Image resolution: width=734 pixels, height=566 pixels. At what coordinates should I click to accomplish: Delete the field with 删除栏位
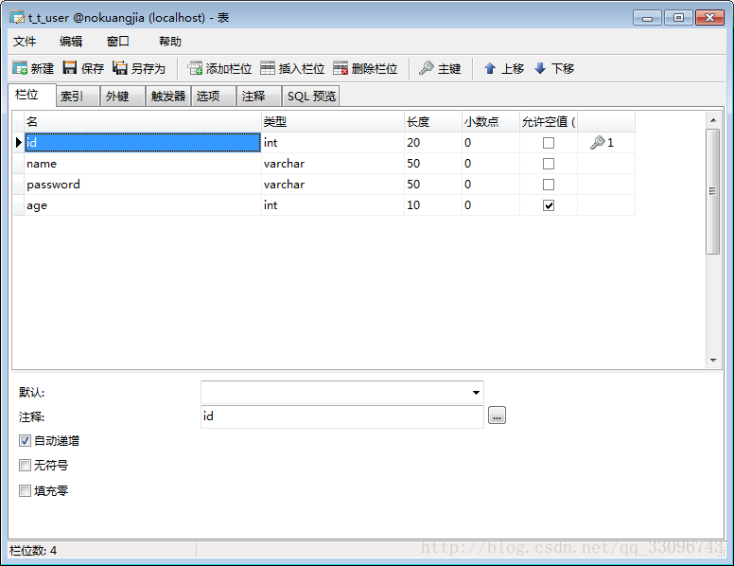[x=365, y=68]
